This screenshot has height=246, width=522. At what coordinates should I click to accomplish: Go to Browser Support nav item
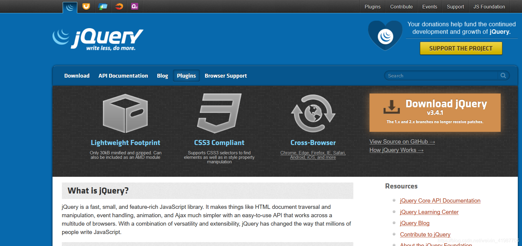(x=226, y=76)
